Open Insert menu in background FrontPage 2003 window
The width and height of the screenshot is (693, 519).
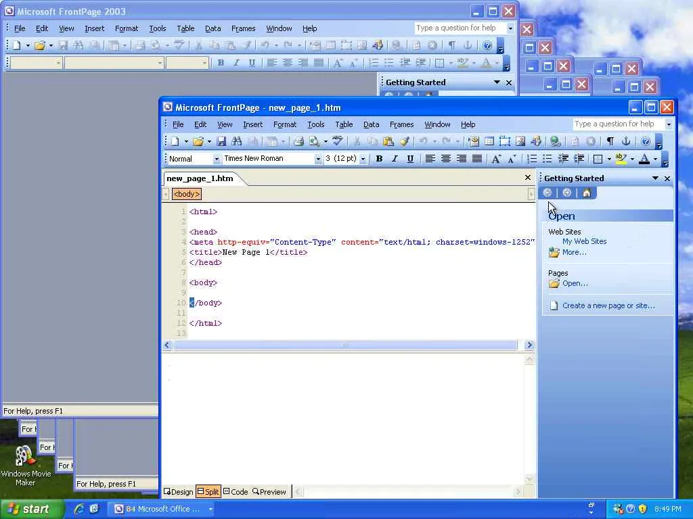(95, 28)
